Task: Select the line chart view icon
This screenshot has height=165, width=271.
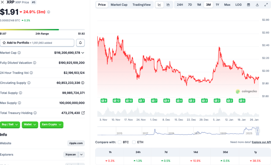Action: coord(159,5)
